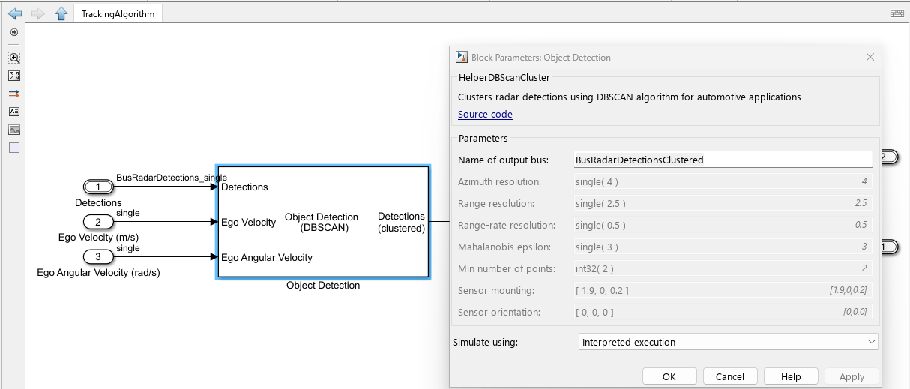Switch to the TrackingAlgorithm tab
The width and height of the screenshot is (910, 389).
[x=118, y=14]
